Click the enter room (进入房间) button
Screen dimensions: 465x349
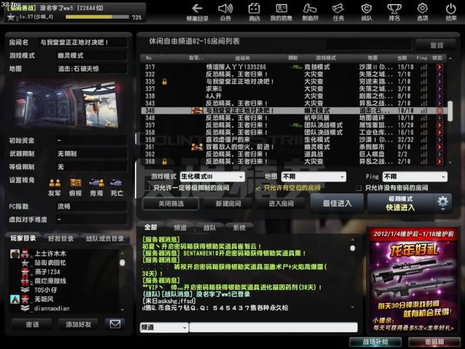(281, 203)
